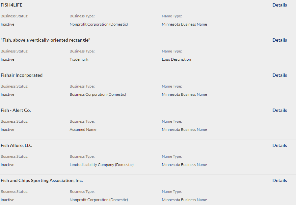This screenshot has width=296, height=205.
Task: Click the FISH4LIFE business name heading
Action: pos(12,5)
